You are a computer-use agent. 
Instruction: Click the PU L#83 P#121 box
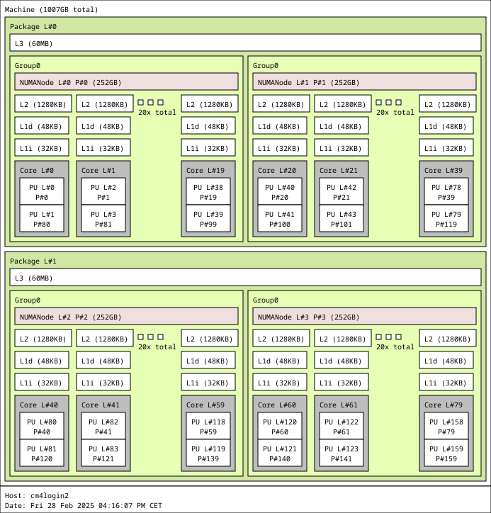point(103,453)
